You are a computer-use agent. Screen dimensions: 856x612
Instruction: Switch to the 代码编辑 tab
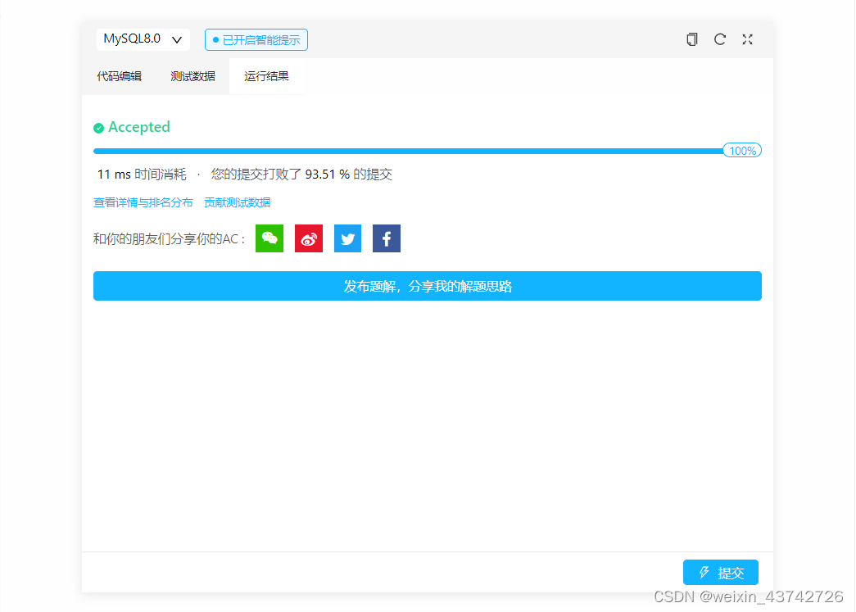119,76
